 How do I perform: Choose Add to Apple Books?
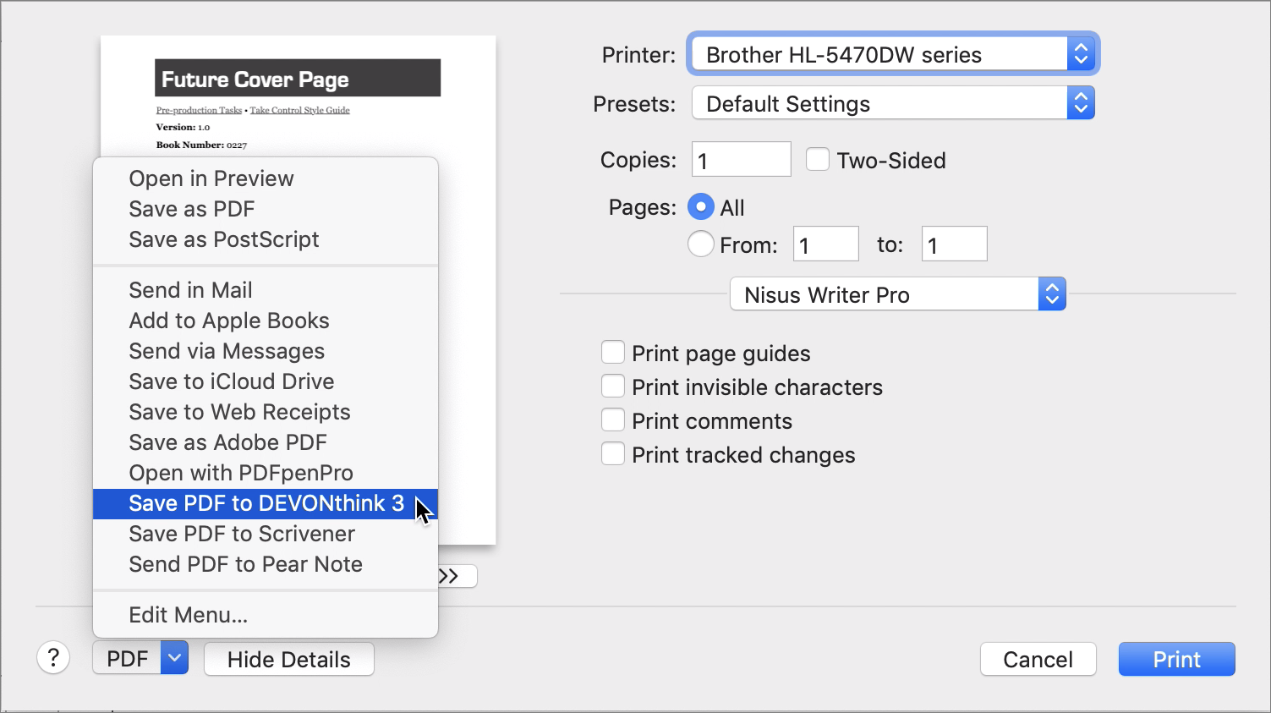tap(266, 321)
